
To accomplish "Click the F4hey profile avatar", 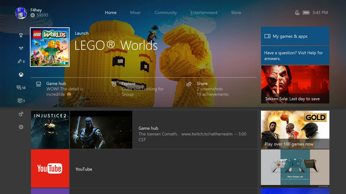I will pos(21,13).
